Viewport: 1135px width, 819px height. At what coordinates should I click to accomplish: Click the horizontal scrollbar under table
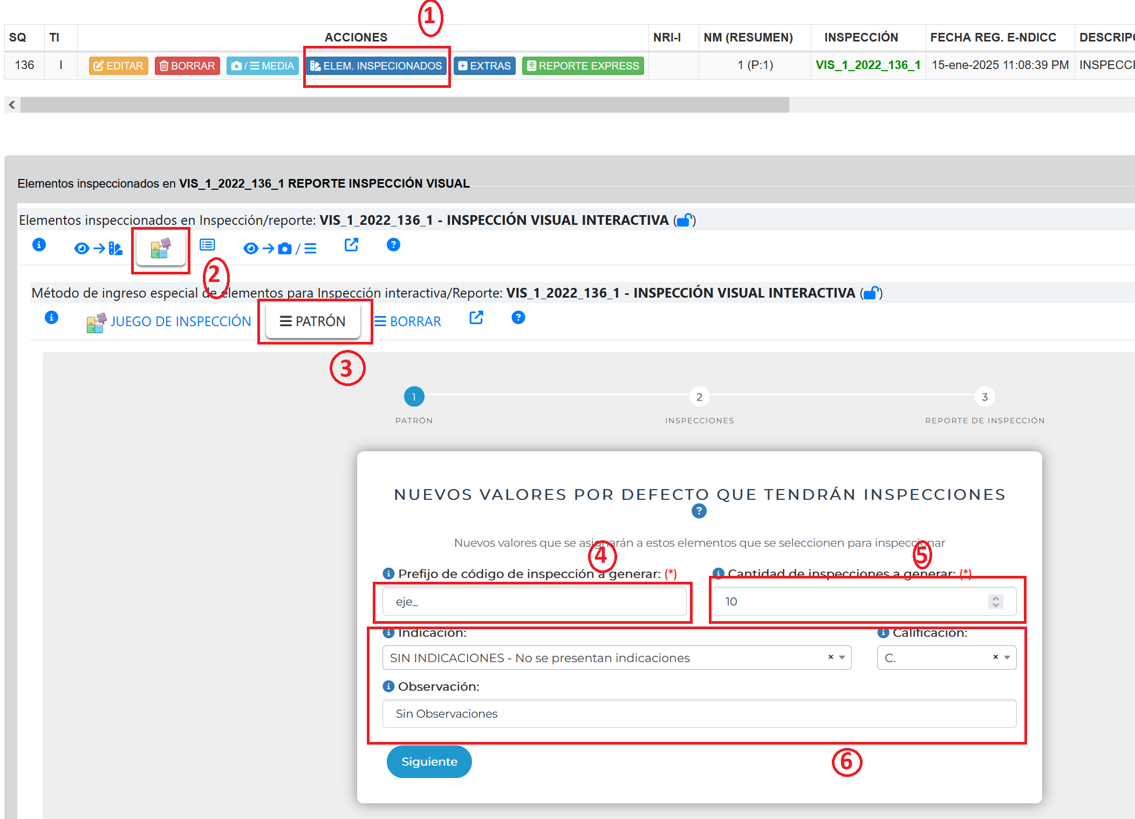[405, 105]
